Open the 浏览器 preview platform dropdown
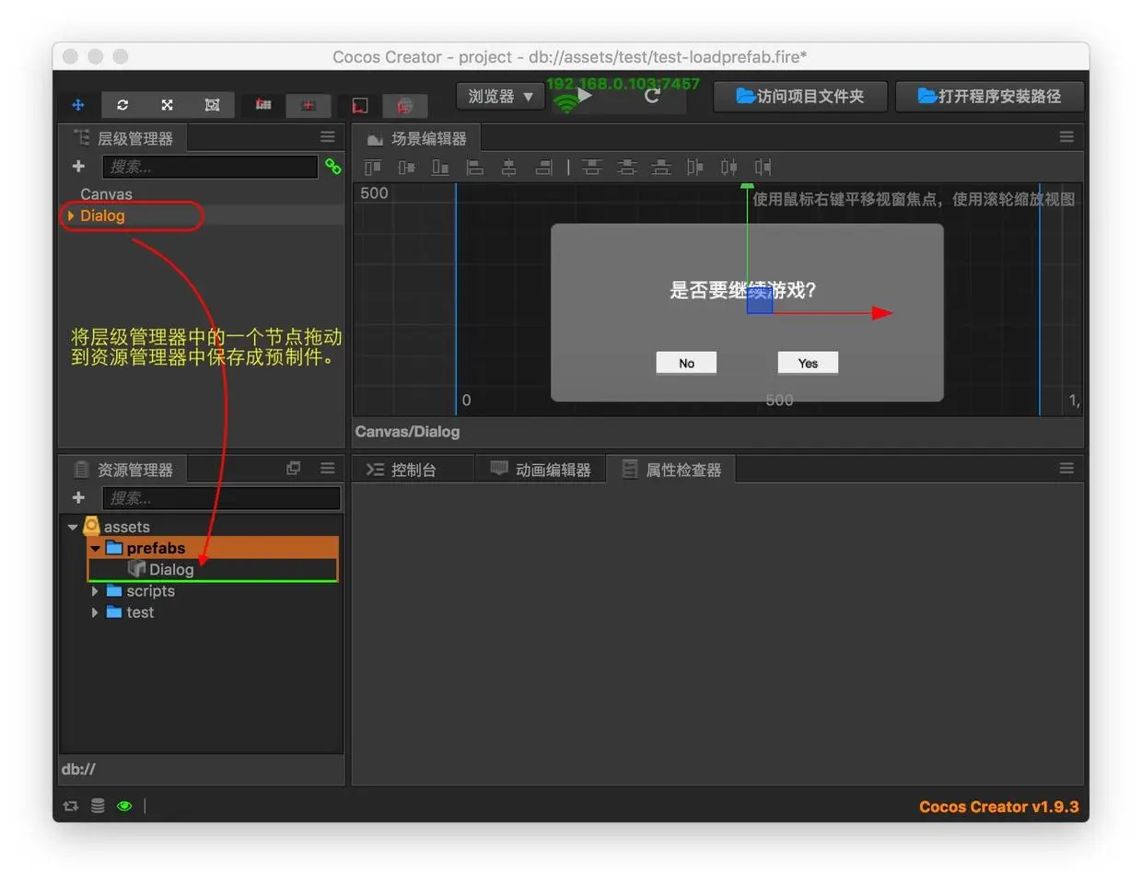1142x885 pixels. [x=500, y=97]
